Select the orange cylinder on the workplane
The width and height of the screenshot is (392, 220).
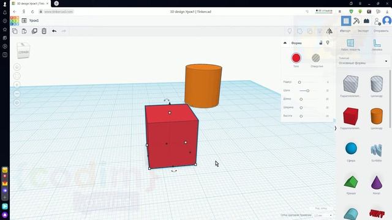click(x=203, y=86)
